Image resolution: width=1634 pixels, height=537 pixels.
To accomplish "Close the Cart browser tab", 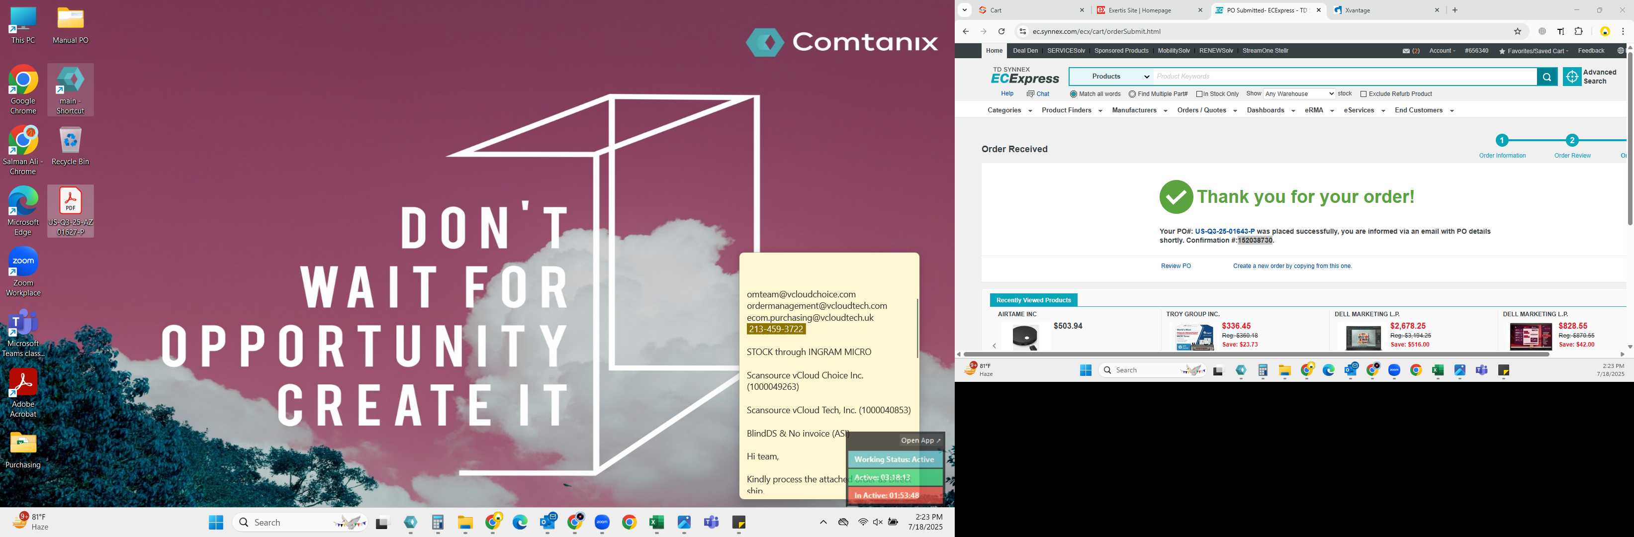I will click(1082, 10).
